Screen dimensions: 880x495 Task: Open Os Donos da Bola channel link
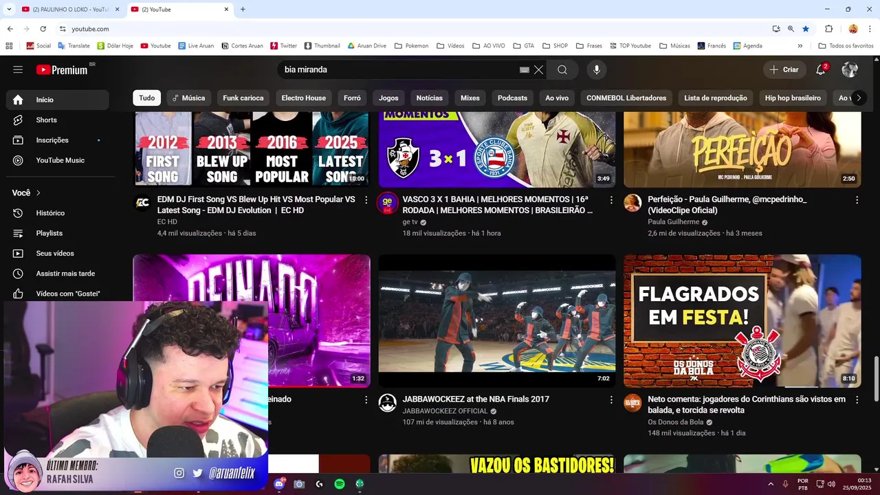pos(675,422)
